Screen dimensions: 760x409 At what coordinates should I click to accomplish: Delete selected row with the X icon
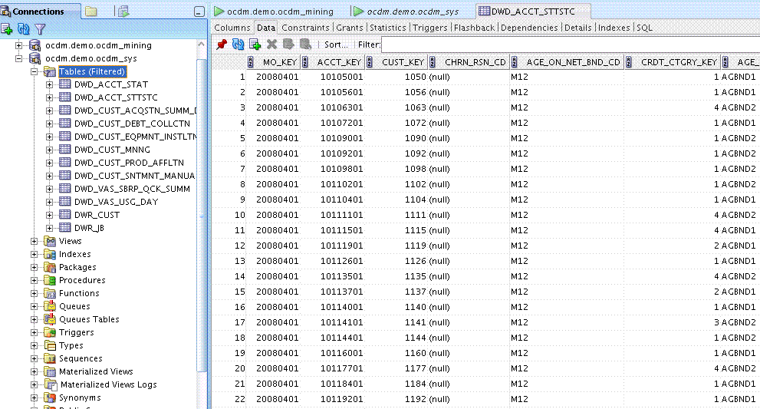click(x=271, y=45)
